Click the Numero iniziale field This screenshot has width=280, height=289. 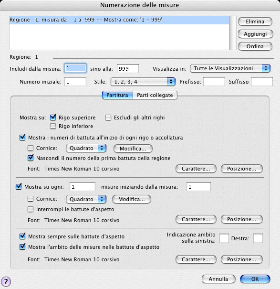coord(75,82)
